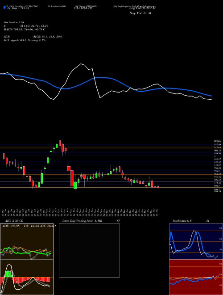Click the 'Day Vol: 0 M' text
Viewport: 223px width, 295px height.
point(140,13)
